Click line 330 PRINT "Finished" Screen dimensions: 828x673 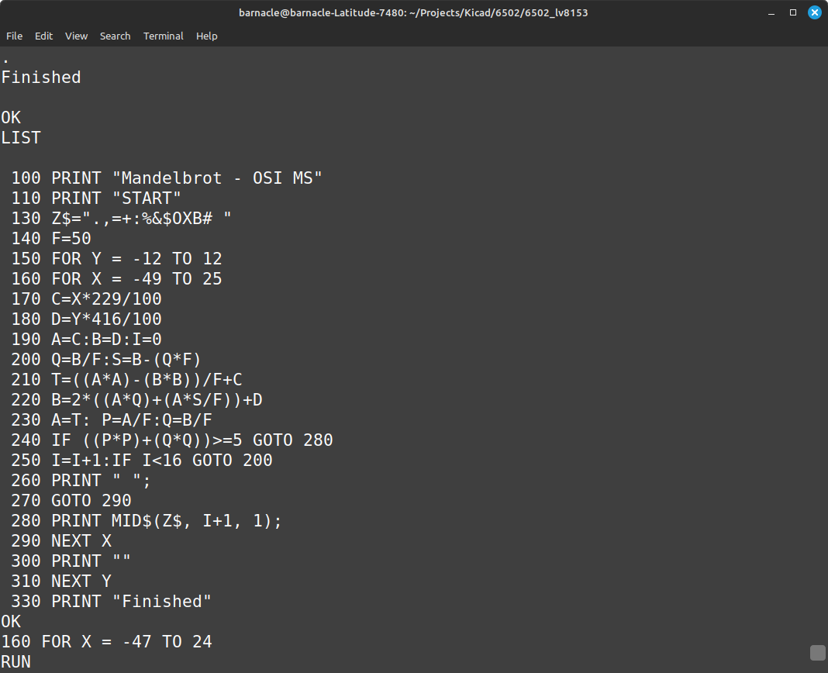tap(111, 602)
